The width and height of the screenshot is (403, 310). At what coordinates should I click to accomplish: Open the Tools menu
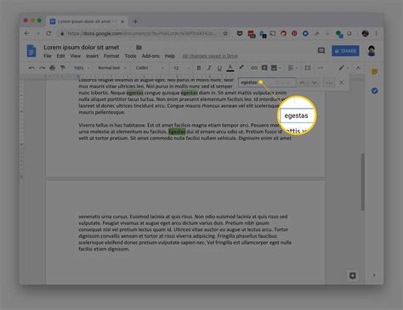(130, 56)
